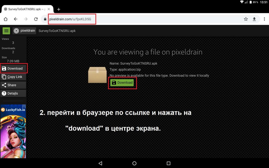
Task: Click the '7.09 MB' size value
Action: coord(13,61)
